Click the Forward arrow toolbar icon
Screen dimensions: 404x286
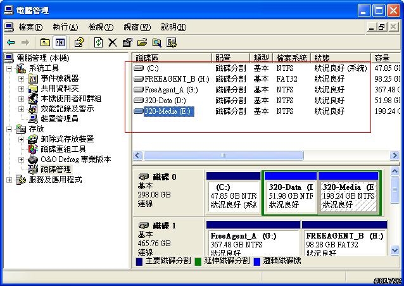pos(25,42)
